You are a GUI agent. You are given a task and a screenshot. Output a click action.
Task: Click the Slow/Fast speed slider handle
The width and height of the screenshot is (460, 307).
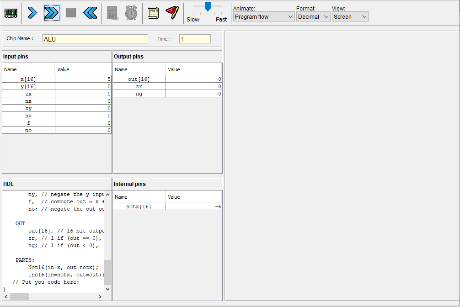point(208,6)
